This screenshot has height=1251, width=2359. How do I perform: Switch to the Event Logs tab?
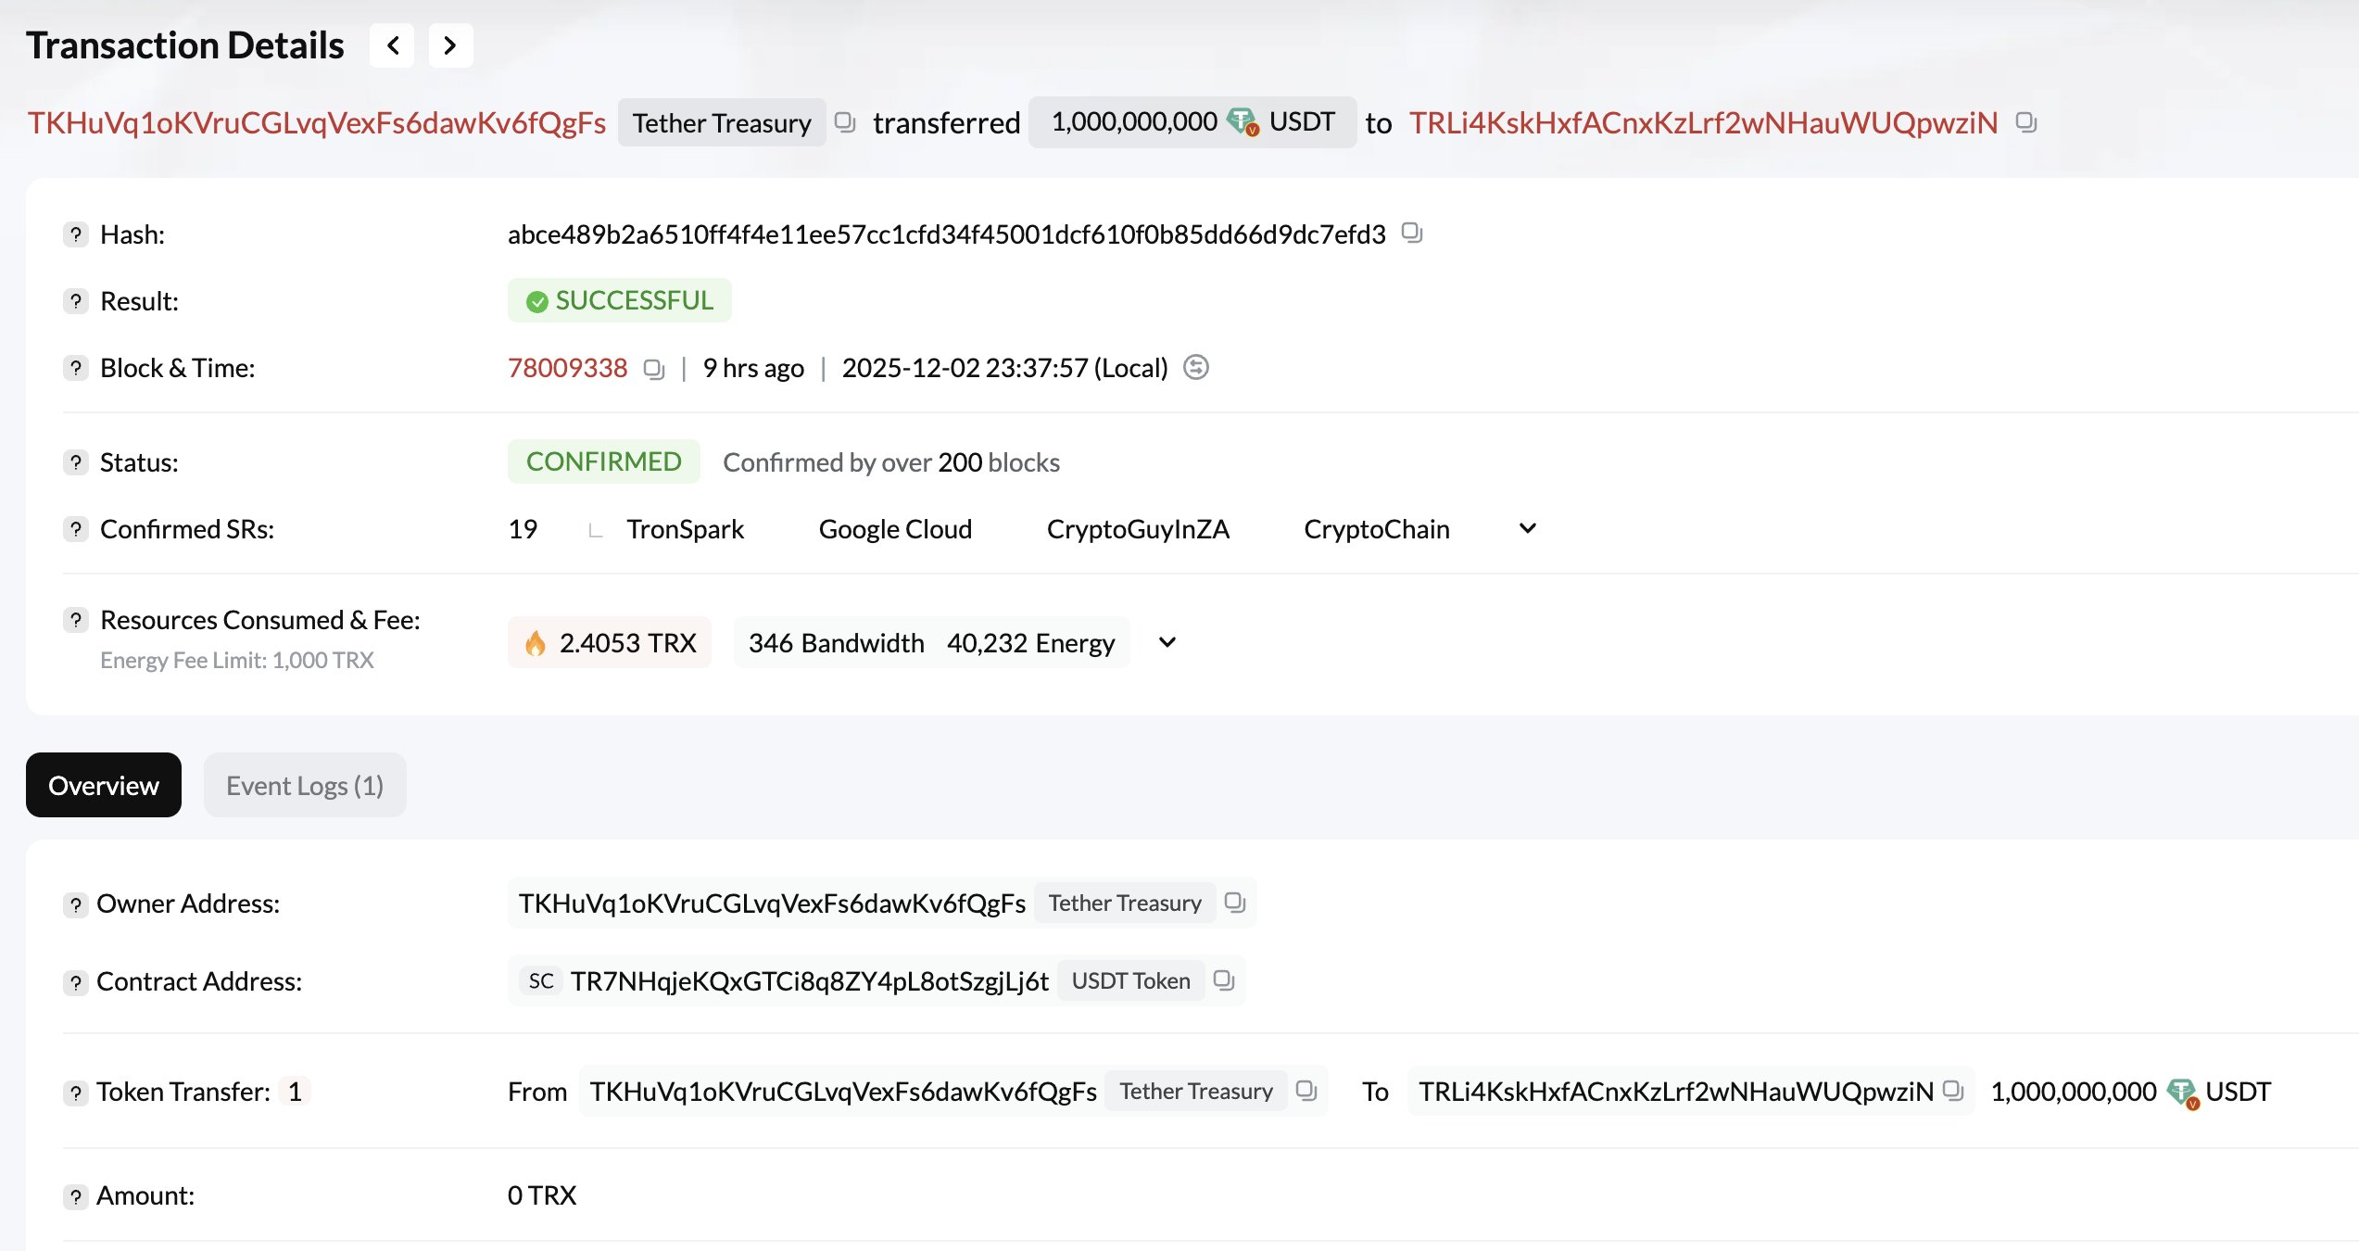point(304,785)
